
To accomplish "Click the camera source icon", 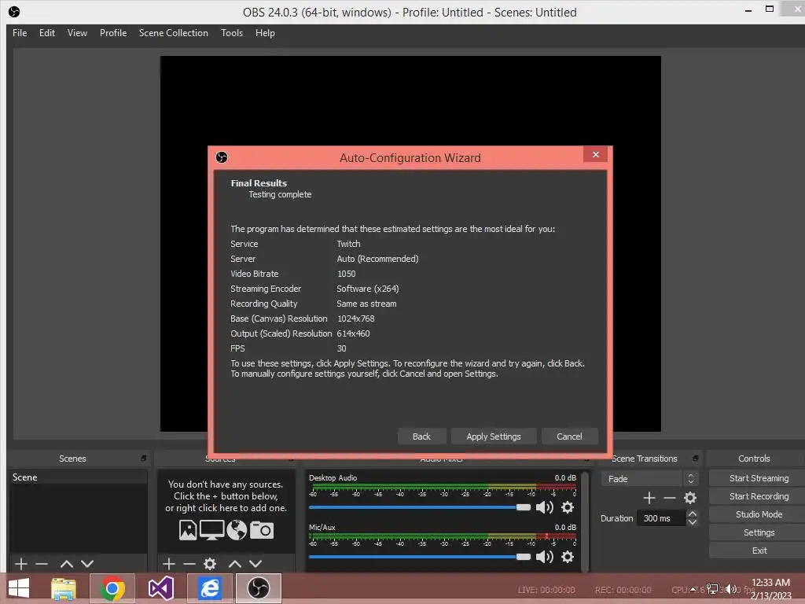I will (x=262, y=530).
